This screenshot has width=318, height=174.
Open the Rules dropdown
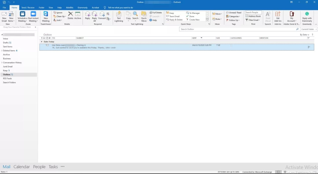[x=217, y=19]
